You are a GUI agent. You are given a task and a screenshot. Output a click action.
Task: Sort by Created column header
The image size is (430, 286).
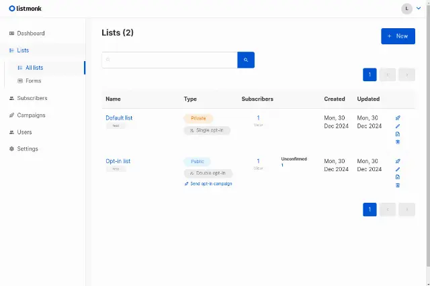point(335,99)
